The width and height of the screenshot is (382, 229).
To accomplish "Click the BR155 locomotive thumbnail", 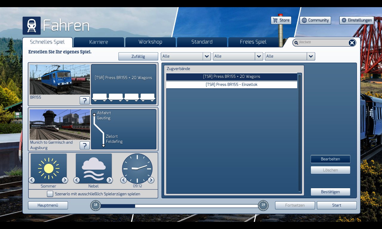I will pyautogui.click(x=60, y=80).
